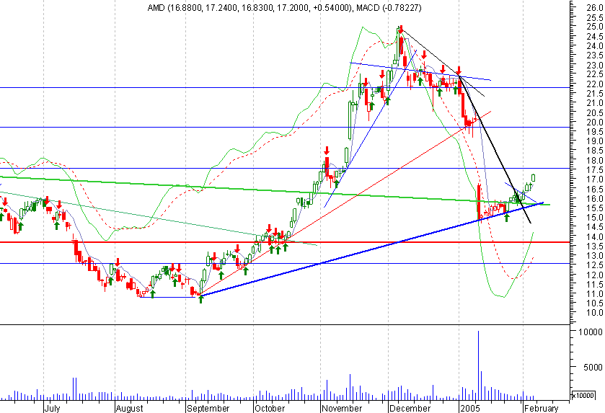Viewport: 605px width, 413px height.
Task: Click the large red candle after 2005 gap down
Action: (479, 203)
